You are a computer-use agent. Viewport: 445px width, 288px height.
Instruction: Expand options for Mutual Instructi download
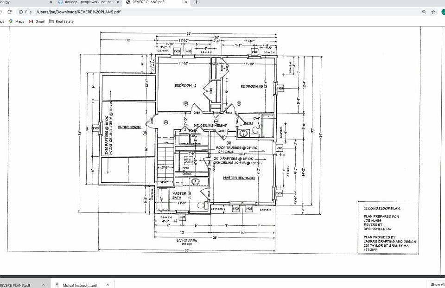[x=108, y=285]
